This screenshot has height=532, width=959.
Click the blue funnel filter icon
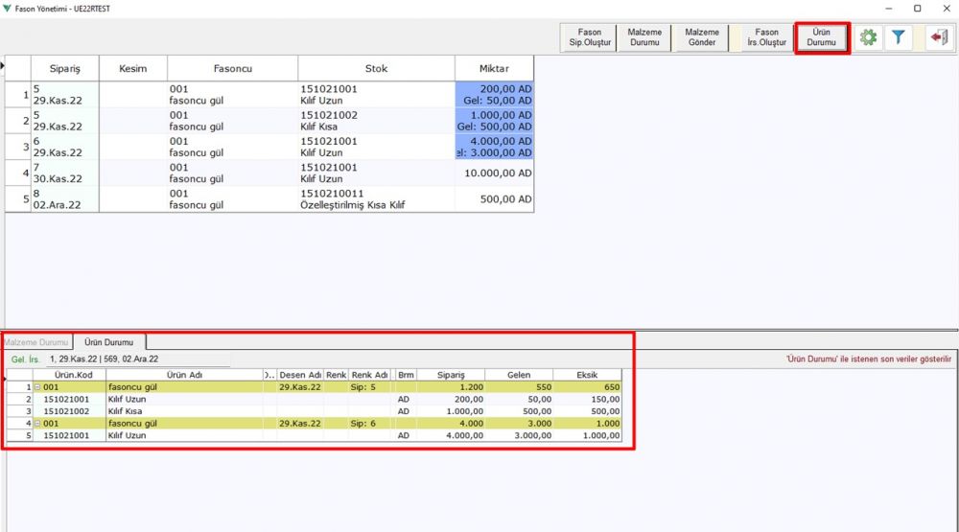(x=899, y=37)
